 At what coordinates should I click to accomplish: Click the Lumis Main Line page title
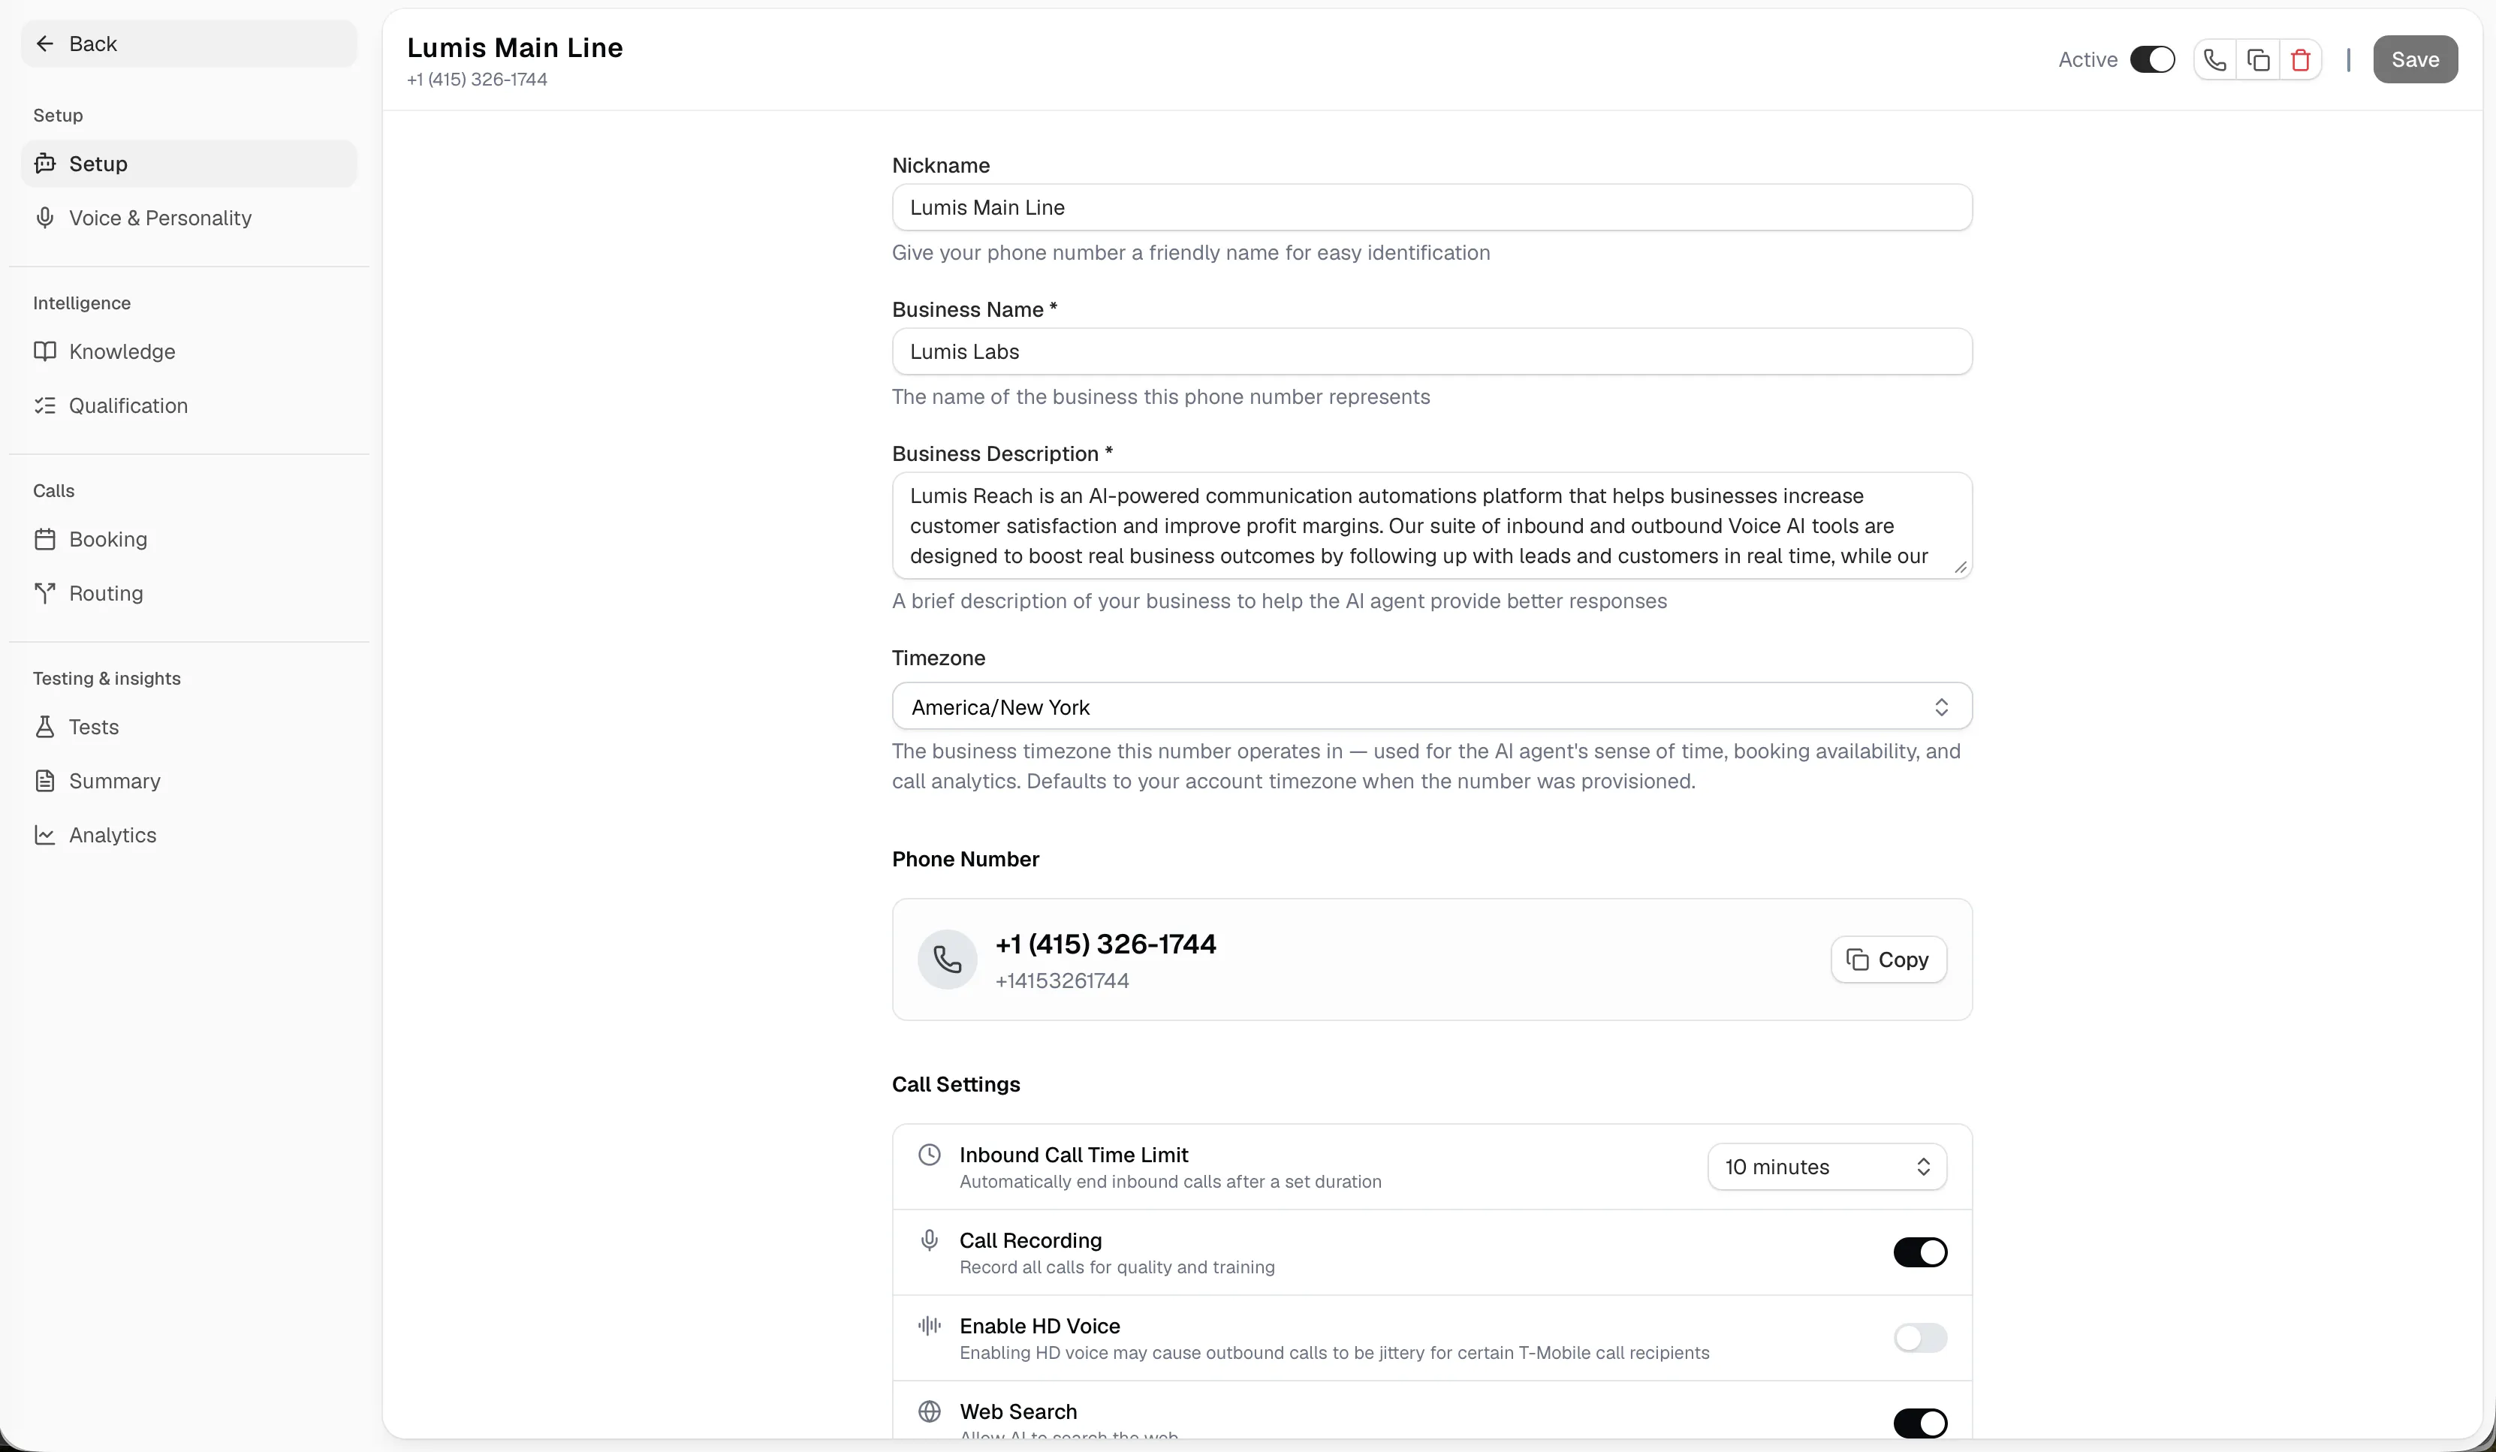point(514,47)
